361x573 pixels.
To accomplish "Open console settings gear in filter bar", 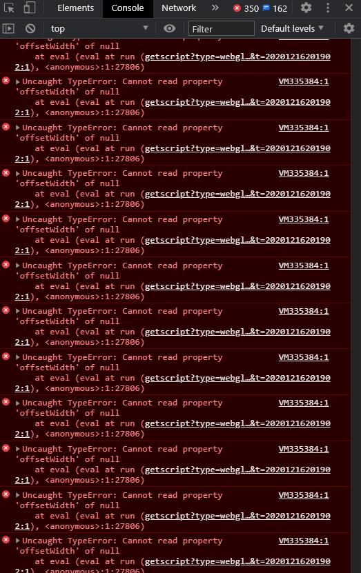I will point(349,28).
